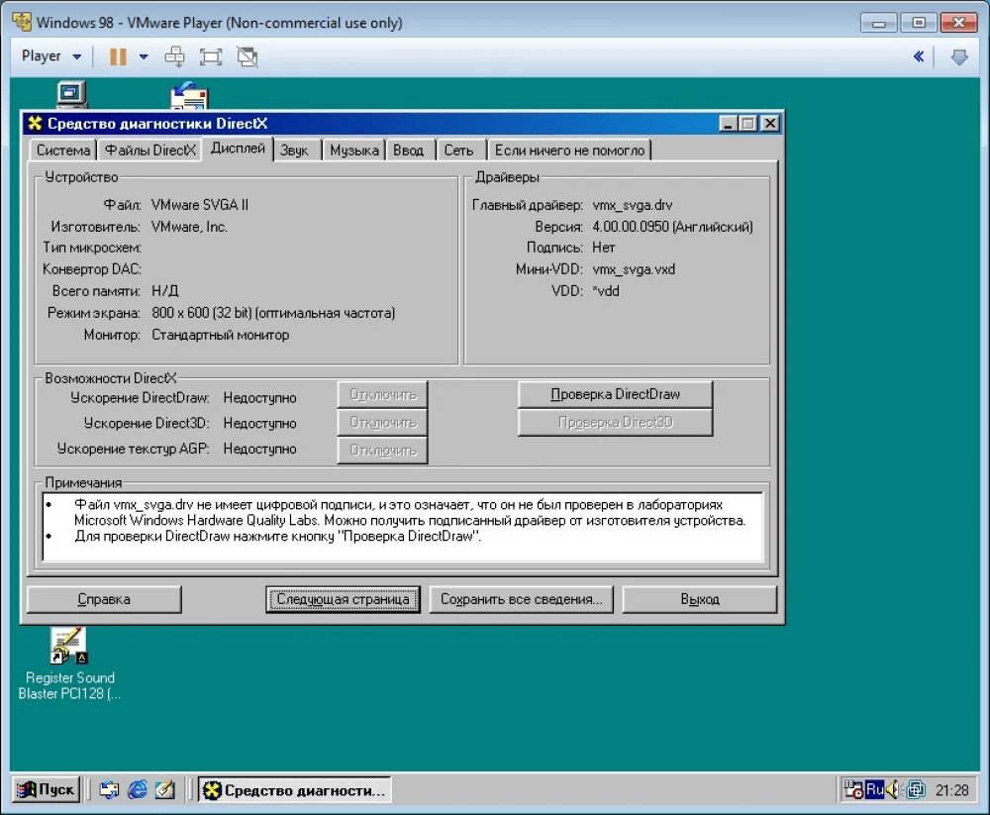Select the DirectX diagnostics icon in taskbar
Image resolution: width=990 pixels, height=815 pixels.
292,789
